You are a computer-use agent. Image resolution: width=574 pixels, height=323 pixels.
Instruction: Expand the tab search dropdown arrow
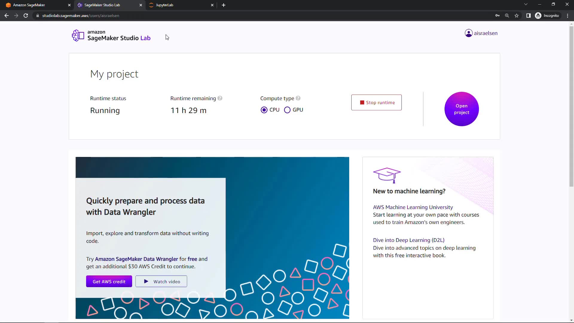click(x=526, y=4)
